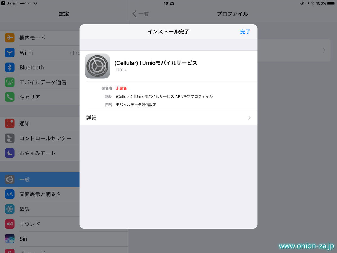Click the profile row chevron behind dialog

(324, 51)
